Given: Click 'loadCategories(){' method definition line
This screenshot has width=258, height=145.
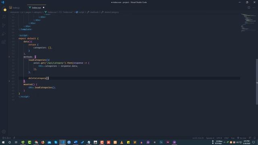Looking at the screenshot, I should coord(39,60).
